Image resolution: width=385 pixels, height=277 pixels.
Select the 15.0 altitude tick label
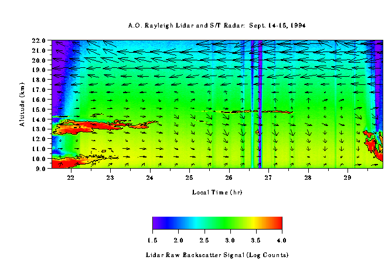(39, 109)
